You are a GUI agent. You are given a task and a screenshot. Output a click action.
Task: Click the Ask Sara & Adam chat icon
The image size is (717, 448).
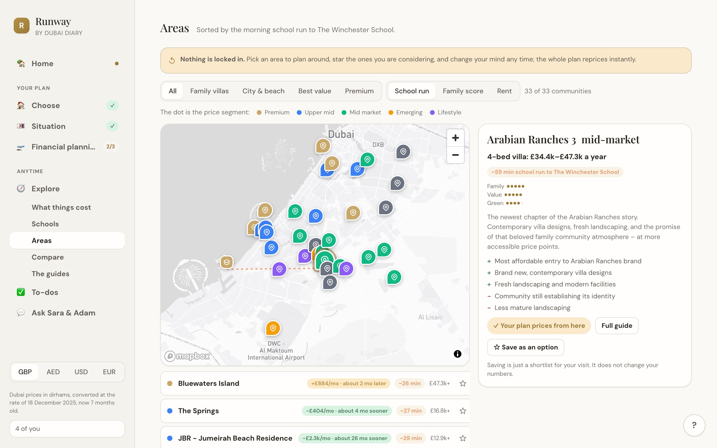pyautogui.click(x=21, y=313)
